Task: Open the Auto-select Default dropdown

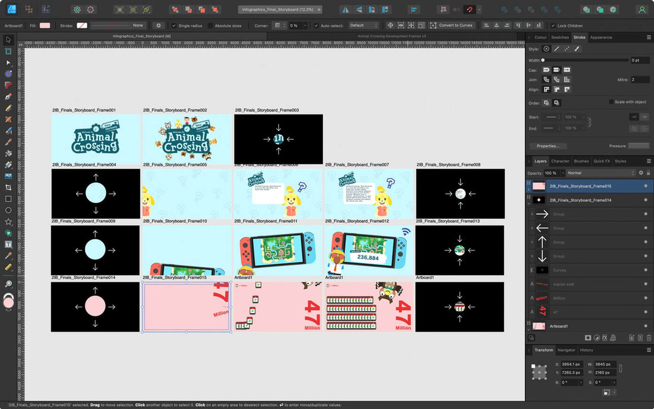Action: pyautogui.click(x=364, y=25)
